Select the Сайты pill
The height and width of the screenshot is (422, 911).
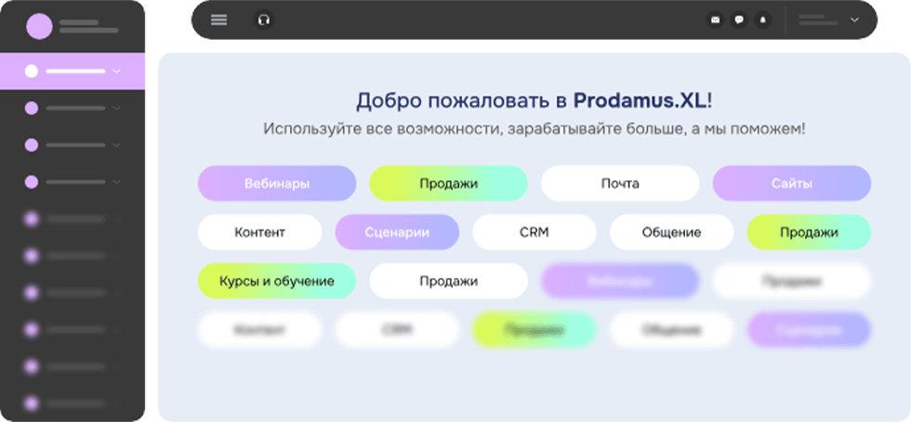792,184
